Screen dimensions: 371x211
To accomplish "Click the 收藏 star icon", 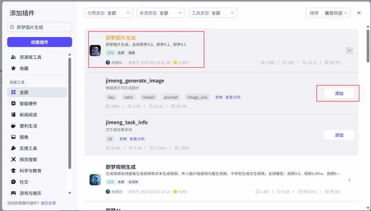I will point(13,68).
